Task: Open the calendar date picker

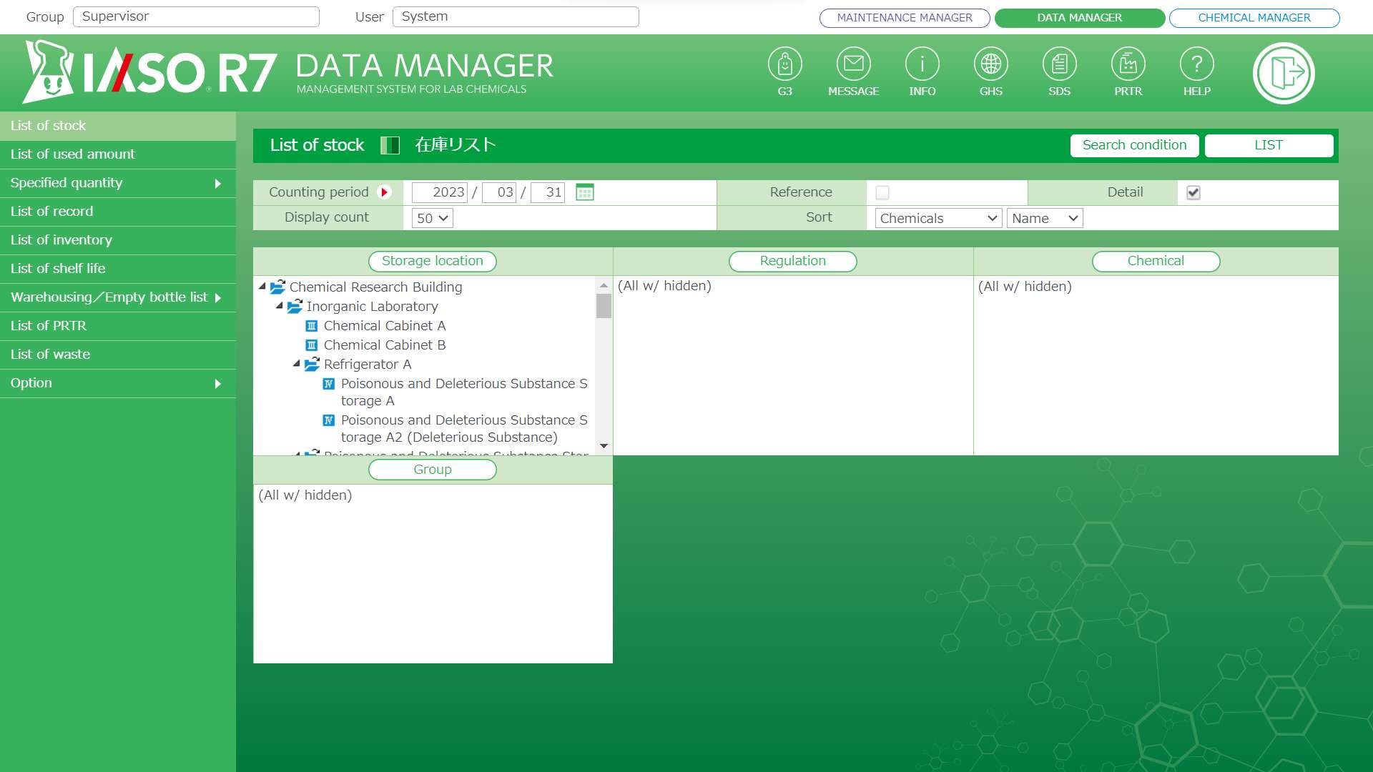Action: [585, 192]
